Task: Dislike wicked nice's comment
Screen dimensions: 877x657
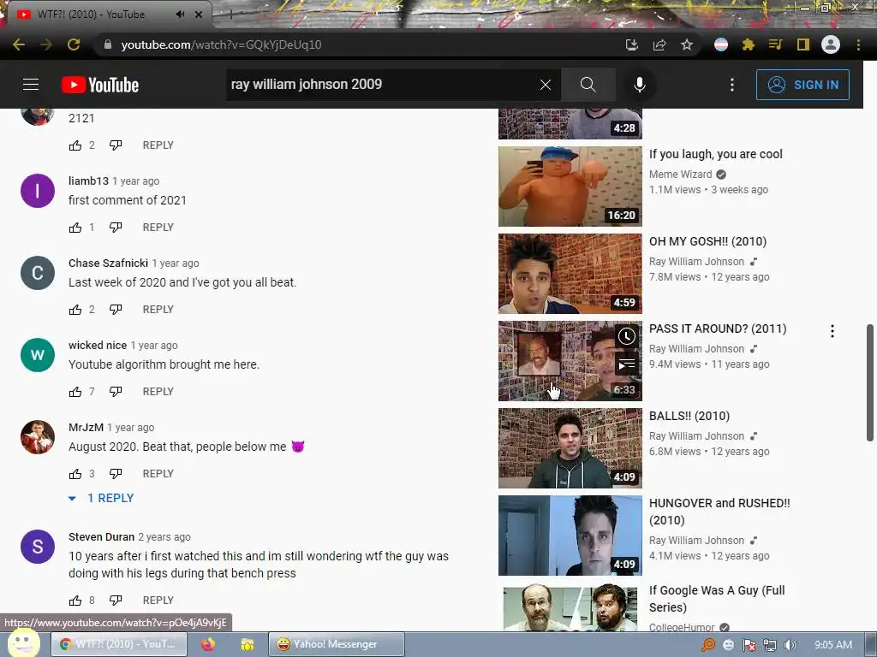Action: pyautogui.click(x=116, y=392)
